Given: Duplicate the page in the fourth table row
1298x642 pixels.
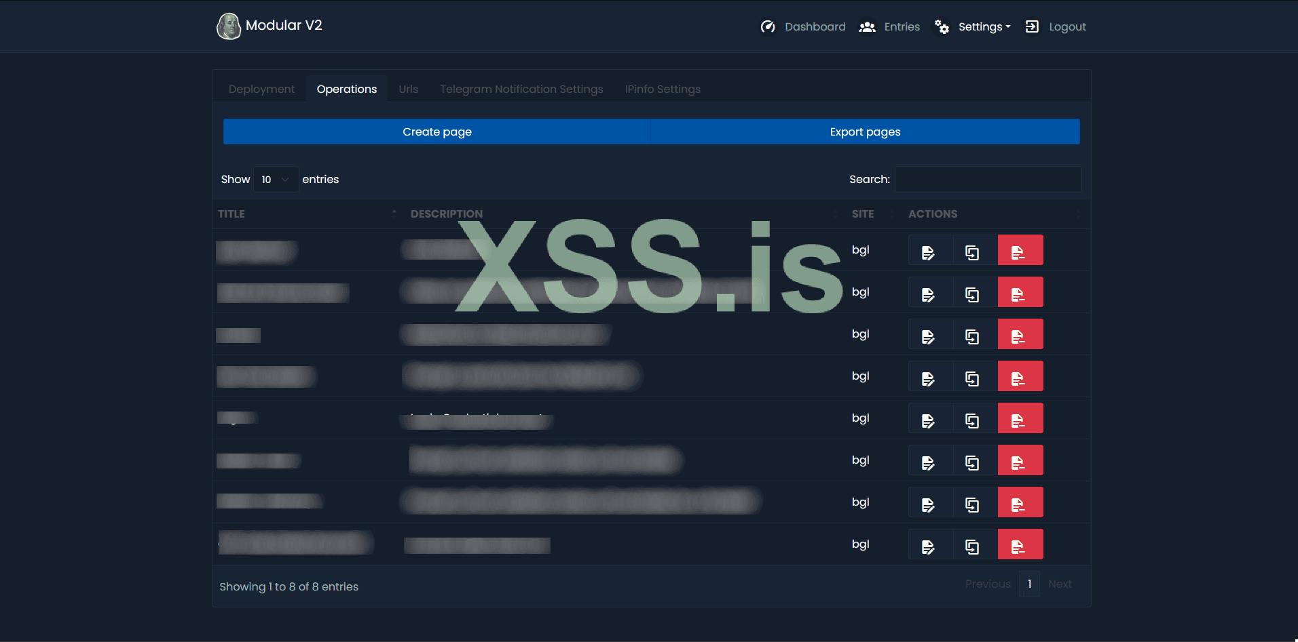Looking at the screenshot, I should [x=976, y=376].
